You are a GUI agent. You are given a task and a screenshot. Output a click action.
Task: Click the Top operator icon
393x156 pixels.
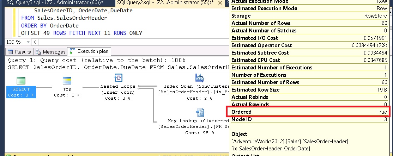67,81
